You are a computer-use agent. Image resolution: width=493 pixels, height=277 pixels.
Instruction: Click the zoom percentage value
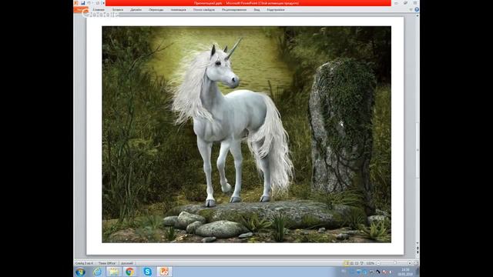coord(371,263)
